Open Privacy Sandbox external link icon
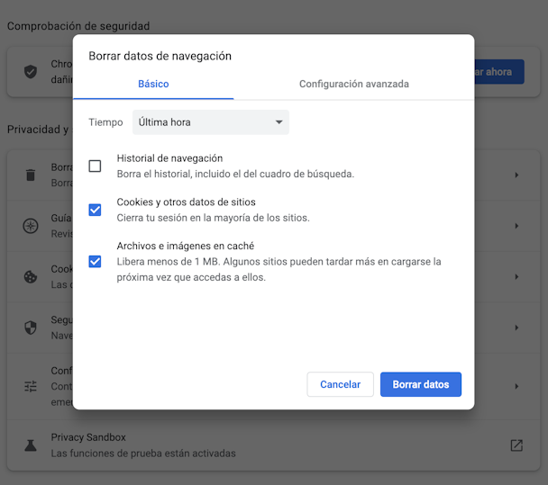Viewport: 548px width, 485px height. [516, 445]
